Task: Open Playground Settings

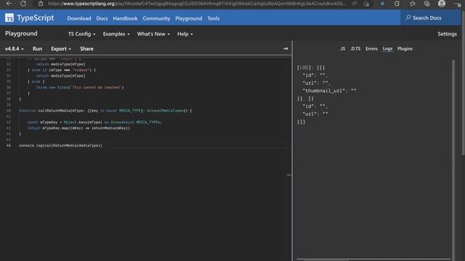Action: (447, 34)
